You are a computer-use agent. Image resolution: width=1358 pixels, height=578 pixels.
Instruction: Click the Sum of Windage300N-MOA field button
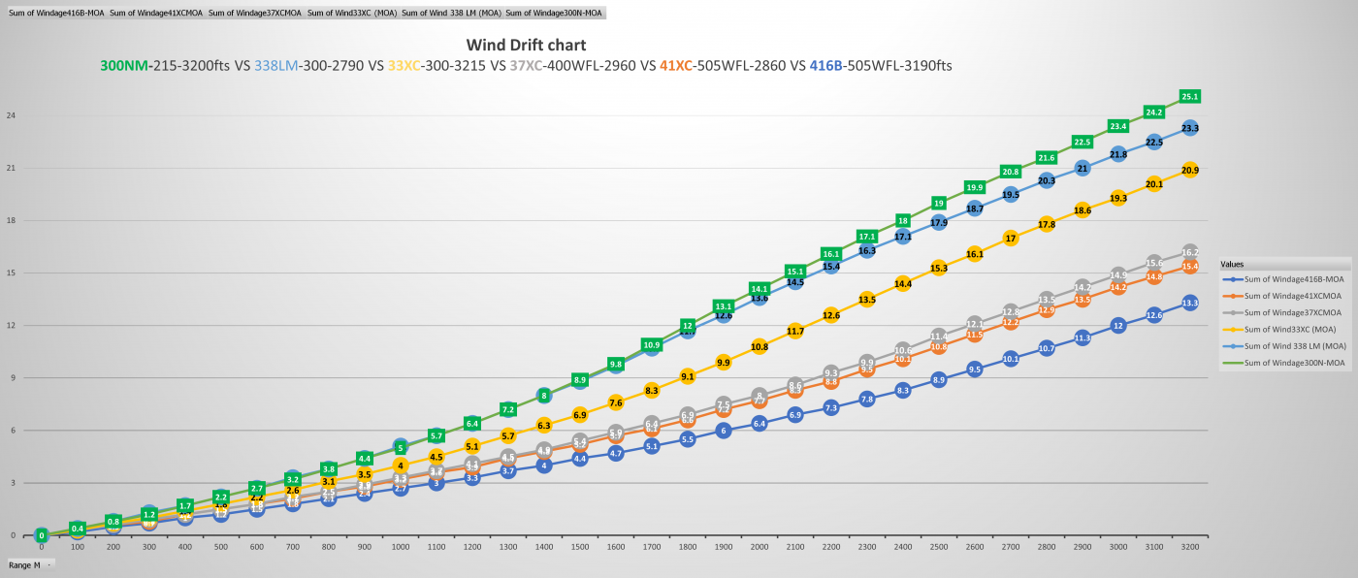[x=554, y=14]
